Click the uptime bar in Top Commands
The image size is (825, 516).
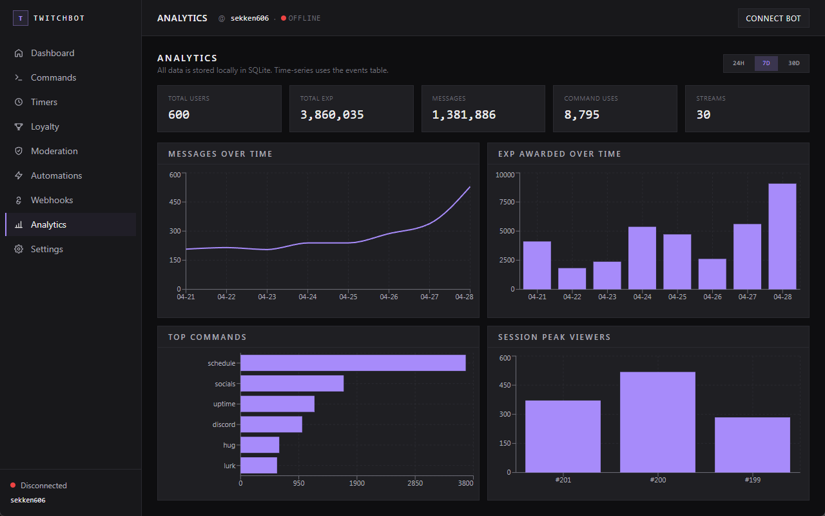click(278, 404)
